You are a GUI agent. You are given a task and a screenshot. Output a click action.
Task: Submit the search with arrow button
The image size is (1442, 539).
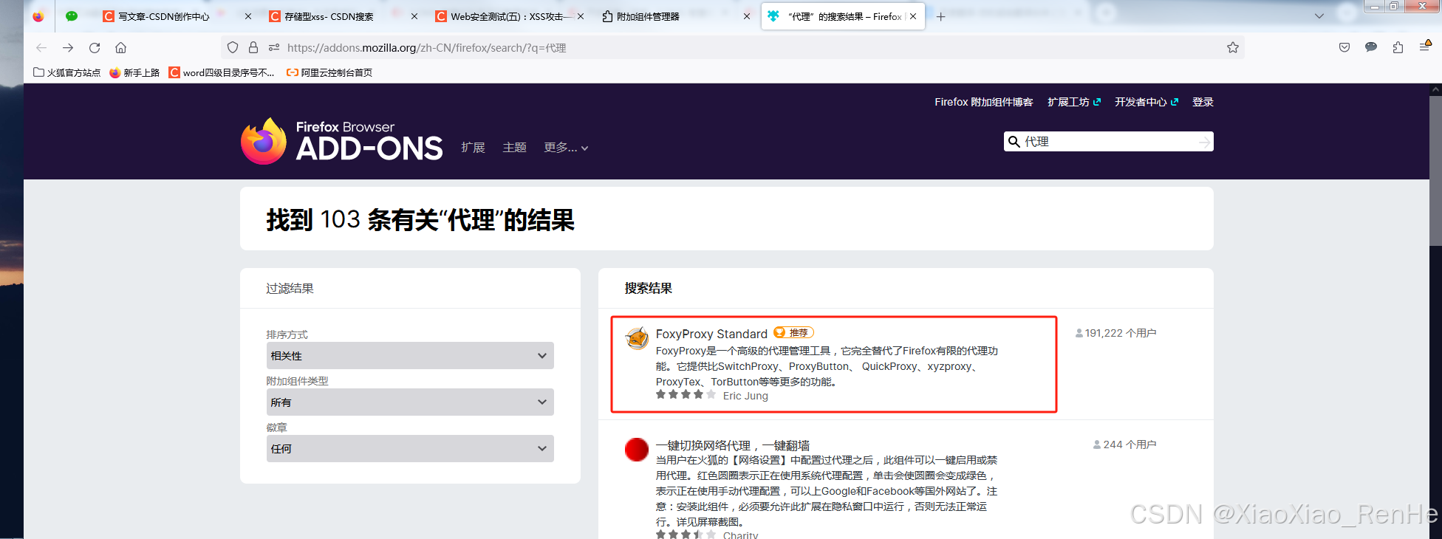click(1205, 142)
